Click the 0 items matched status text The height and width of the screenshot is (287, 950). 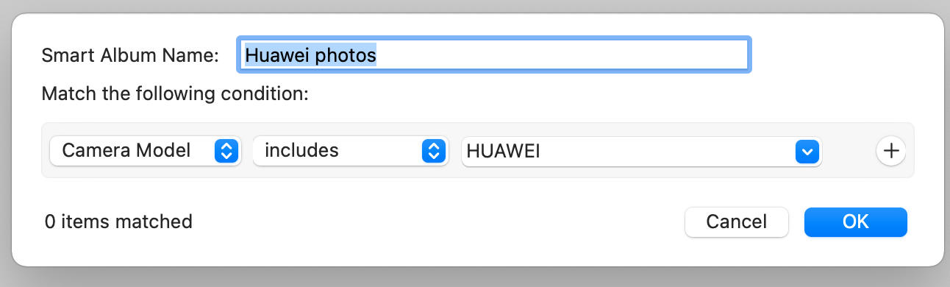click(118, 221)
